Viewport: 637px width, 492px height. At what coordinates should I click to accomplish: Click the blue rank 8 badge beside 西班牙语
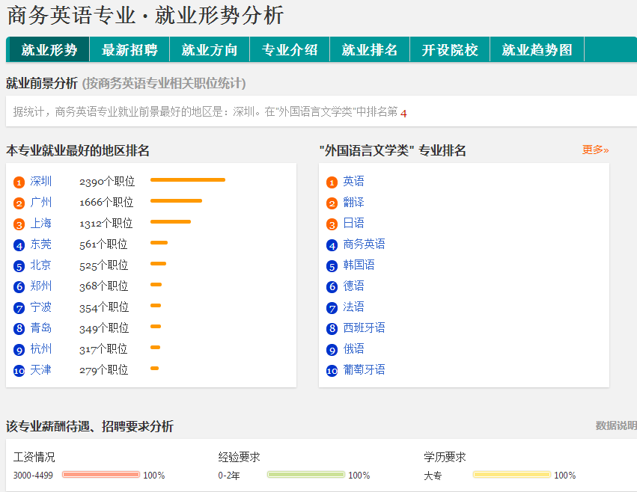tap(332, 328)
